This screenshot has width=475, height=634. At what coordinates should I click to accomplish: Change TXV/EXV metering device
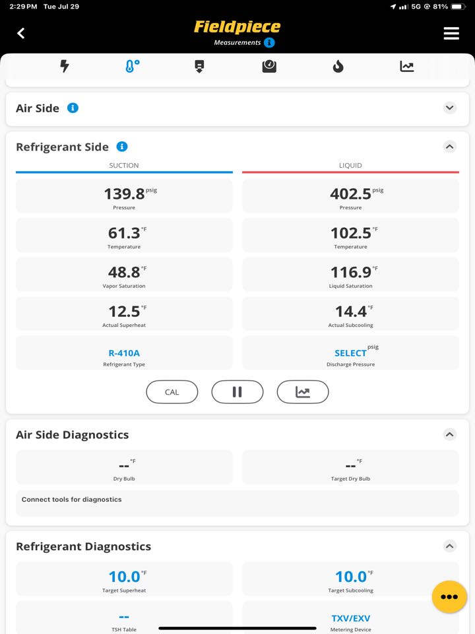[x=350, y=618]
